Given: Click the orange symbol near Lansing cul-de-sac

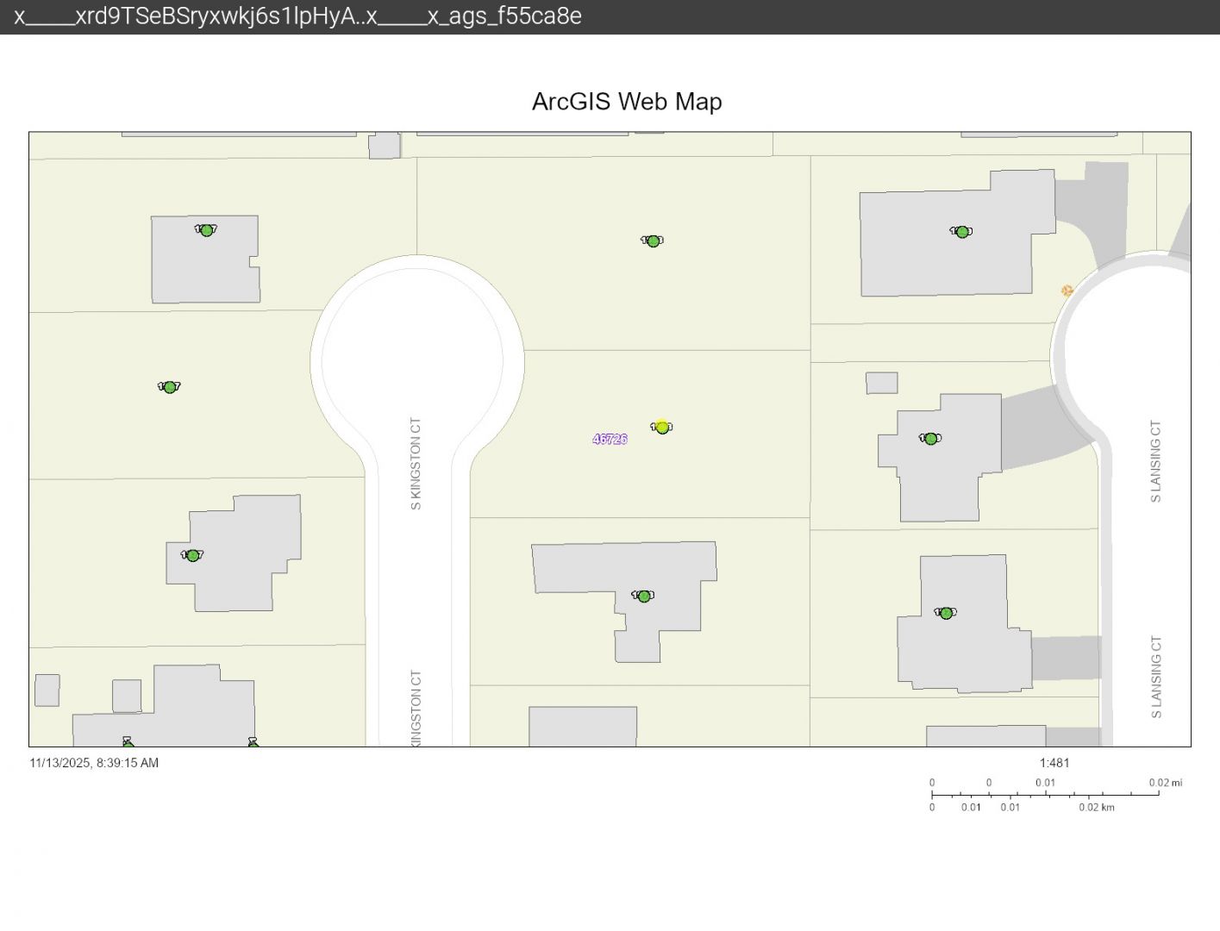Looking at the screenshot, I should 1067,291.
